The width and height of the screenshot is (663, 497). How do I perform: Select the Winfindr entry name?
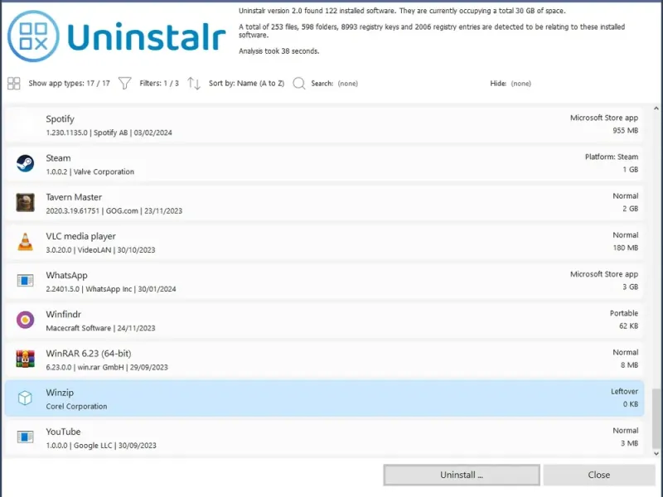(x=64, y=315)
